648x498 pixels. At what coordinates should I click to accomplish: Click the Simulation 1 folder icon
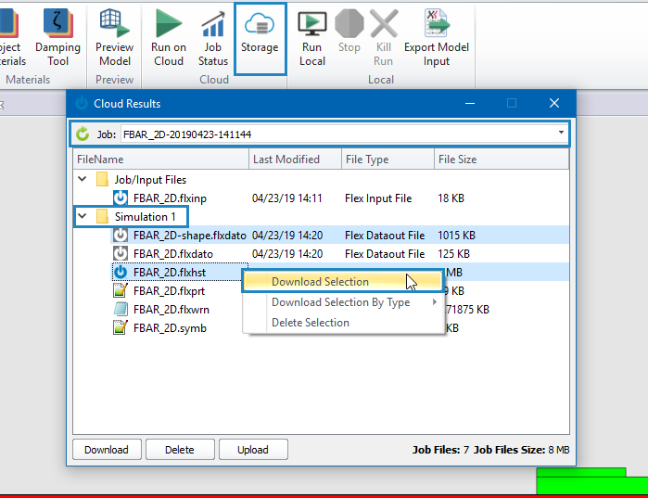102,217
